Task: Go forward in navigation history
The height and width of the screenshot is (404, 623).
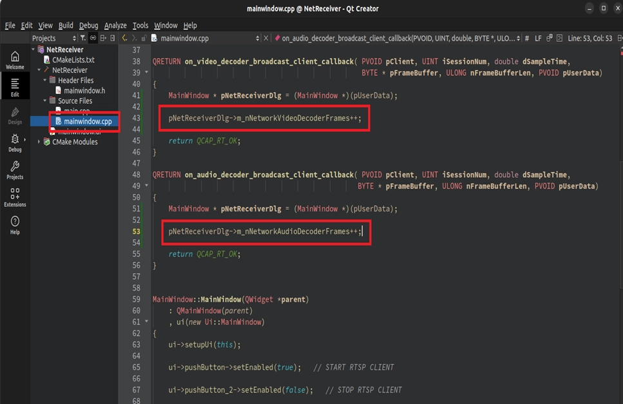Action: (x=134, y=38)
